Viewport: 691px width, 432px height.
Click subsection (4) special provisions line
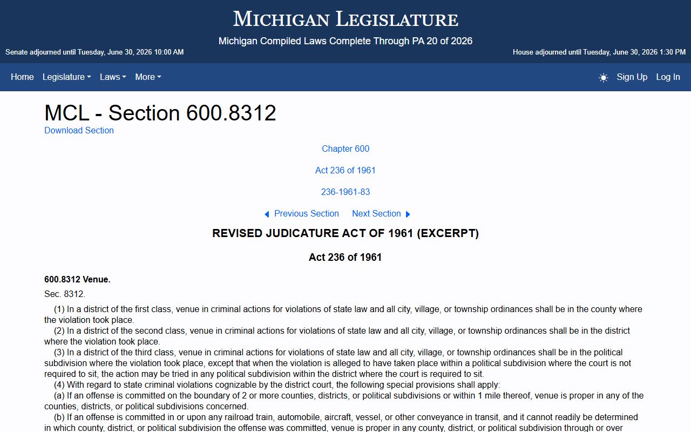point(277,385)
